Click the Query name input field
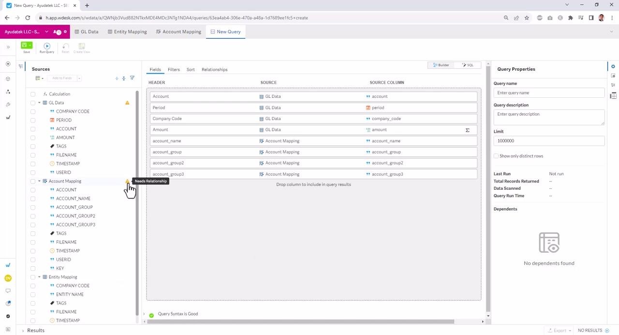Screen dimensions: 619x335 [x=549, y=93]
